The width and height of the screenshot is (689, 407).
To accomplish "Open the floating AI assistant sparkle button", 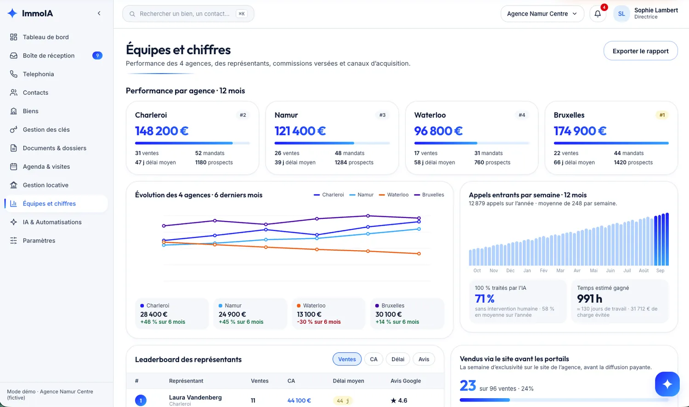I will point(667,384).
